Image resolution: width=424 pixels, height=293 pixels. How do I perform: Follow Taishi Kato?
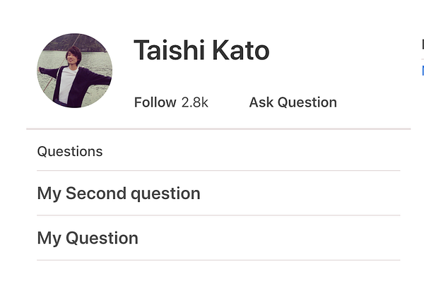pos(155,102)
